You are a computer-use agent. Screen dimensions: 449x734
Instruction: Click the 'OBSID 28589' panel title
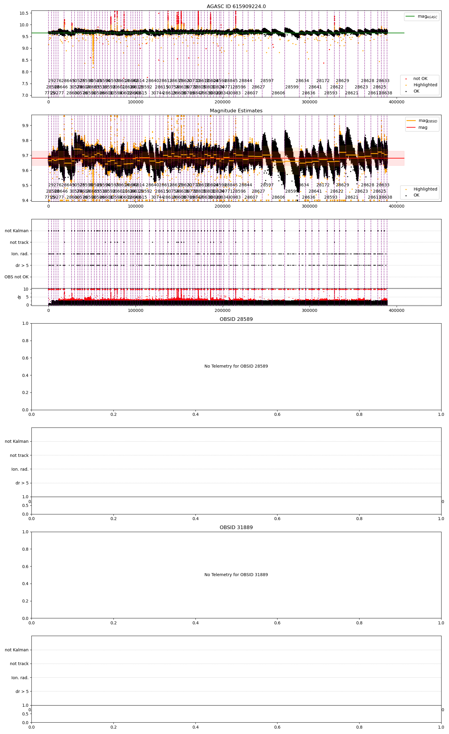pyautogui.click(x=236, y=319)
